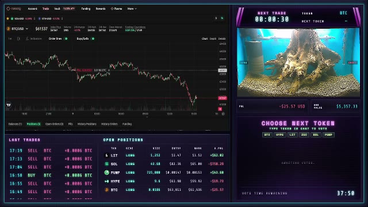This screenshot has height=207, width=368.
Task: Click the SOL token icon in Open Positions
Action: (106, 164)
